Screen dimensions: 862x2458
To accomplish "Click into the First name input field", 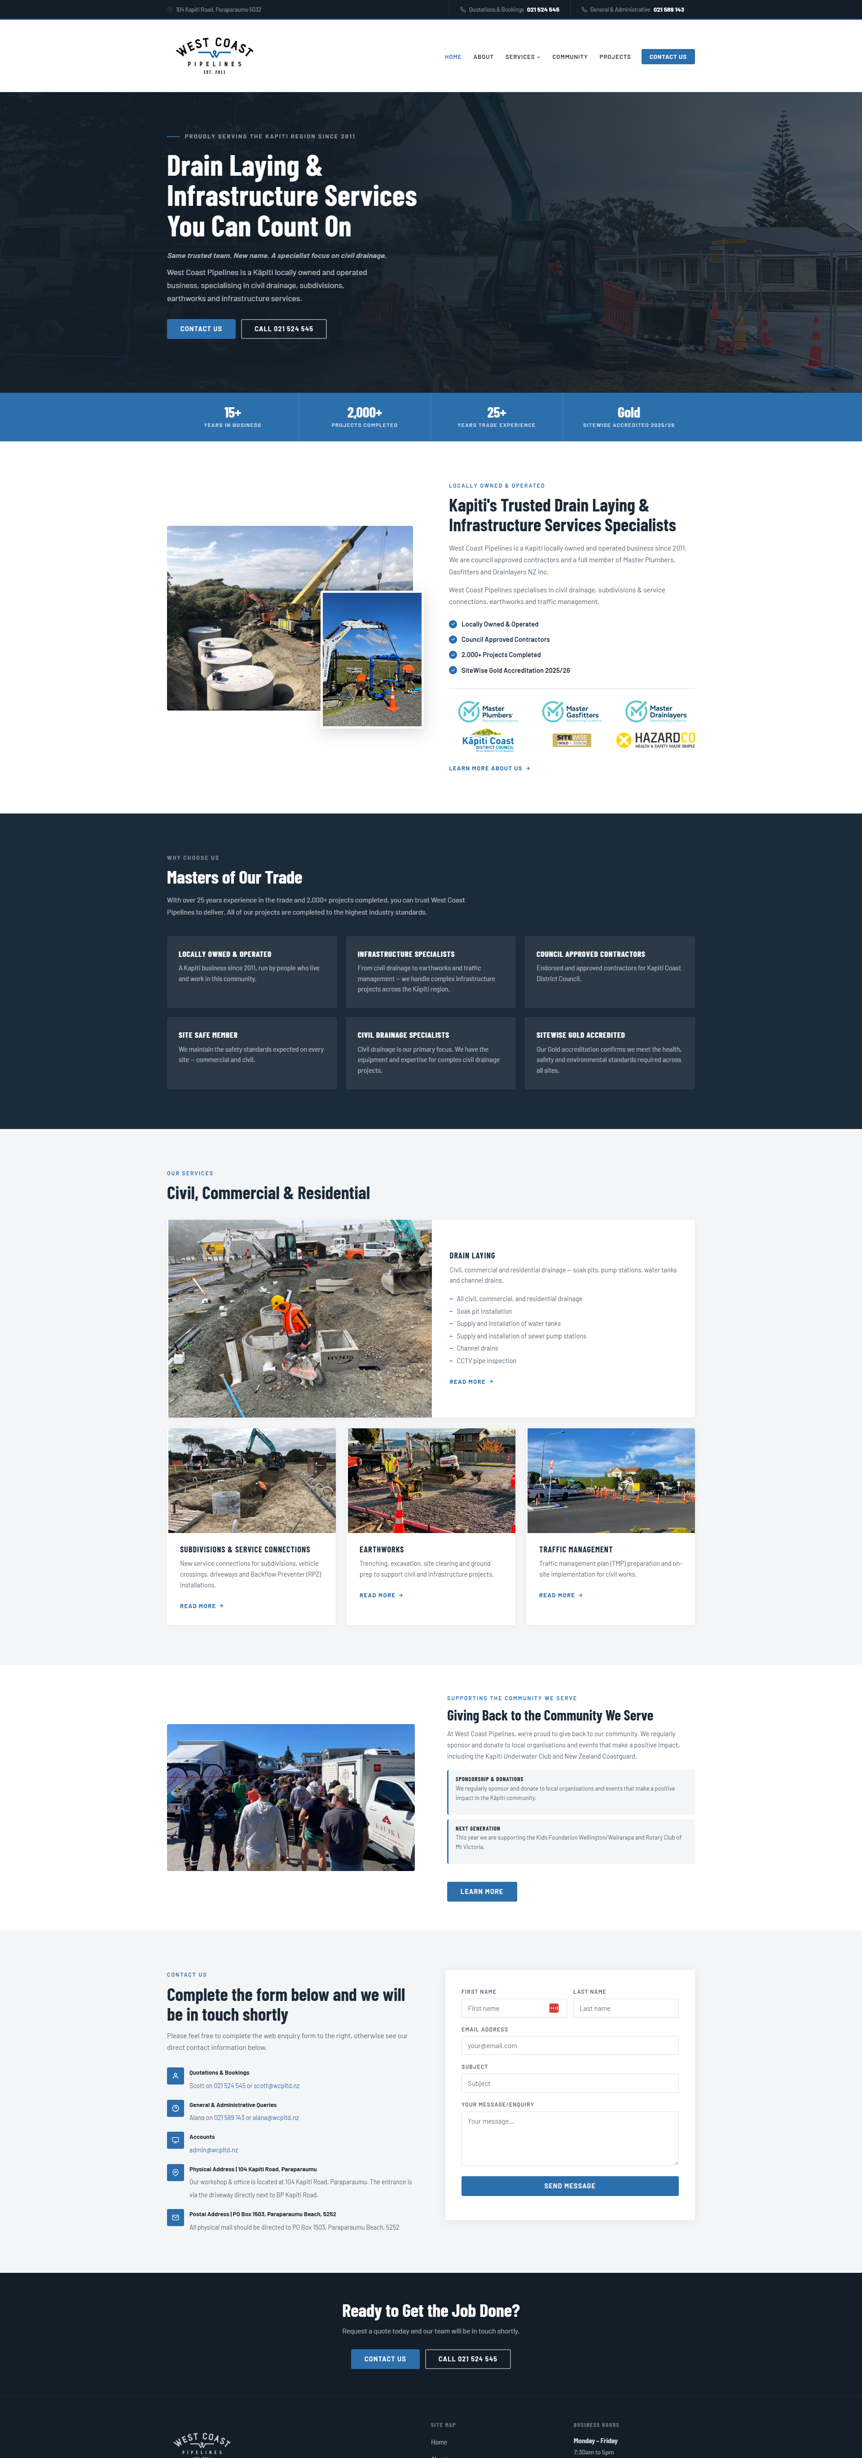I will (x=514, y=2009).
